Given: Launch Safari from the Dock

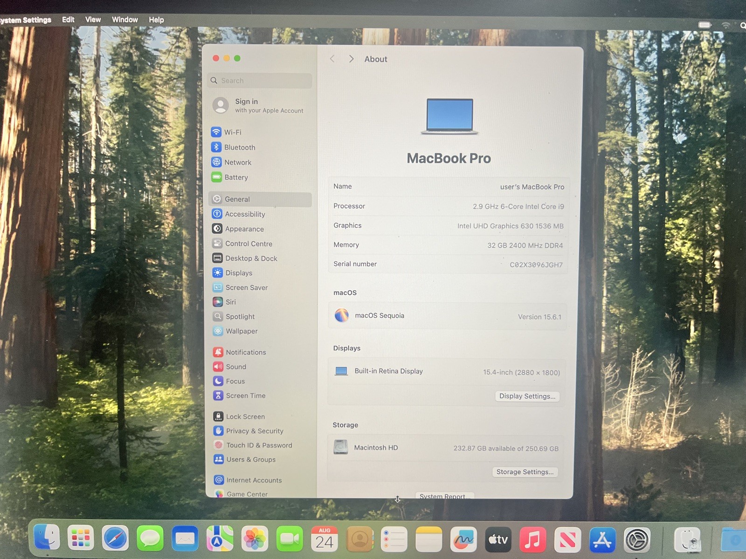Looking at the screenshot, I should pos(115,539).
